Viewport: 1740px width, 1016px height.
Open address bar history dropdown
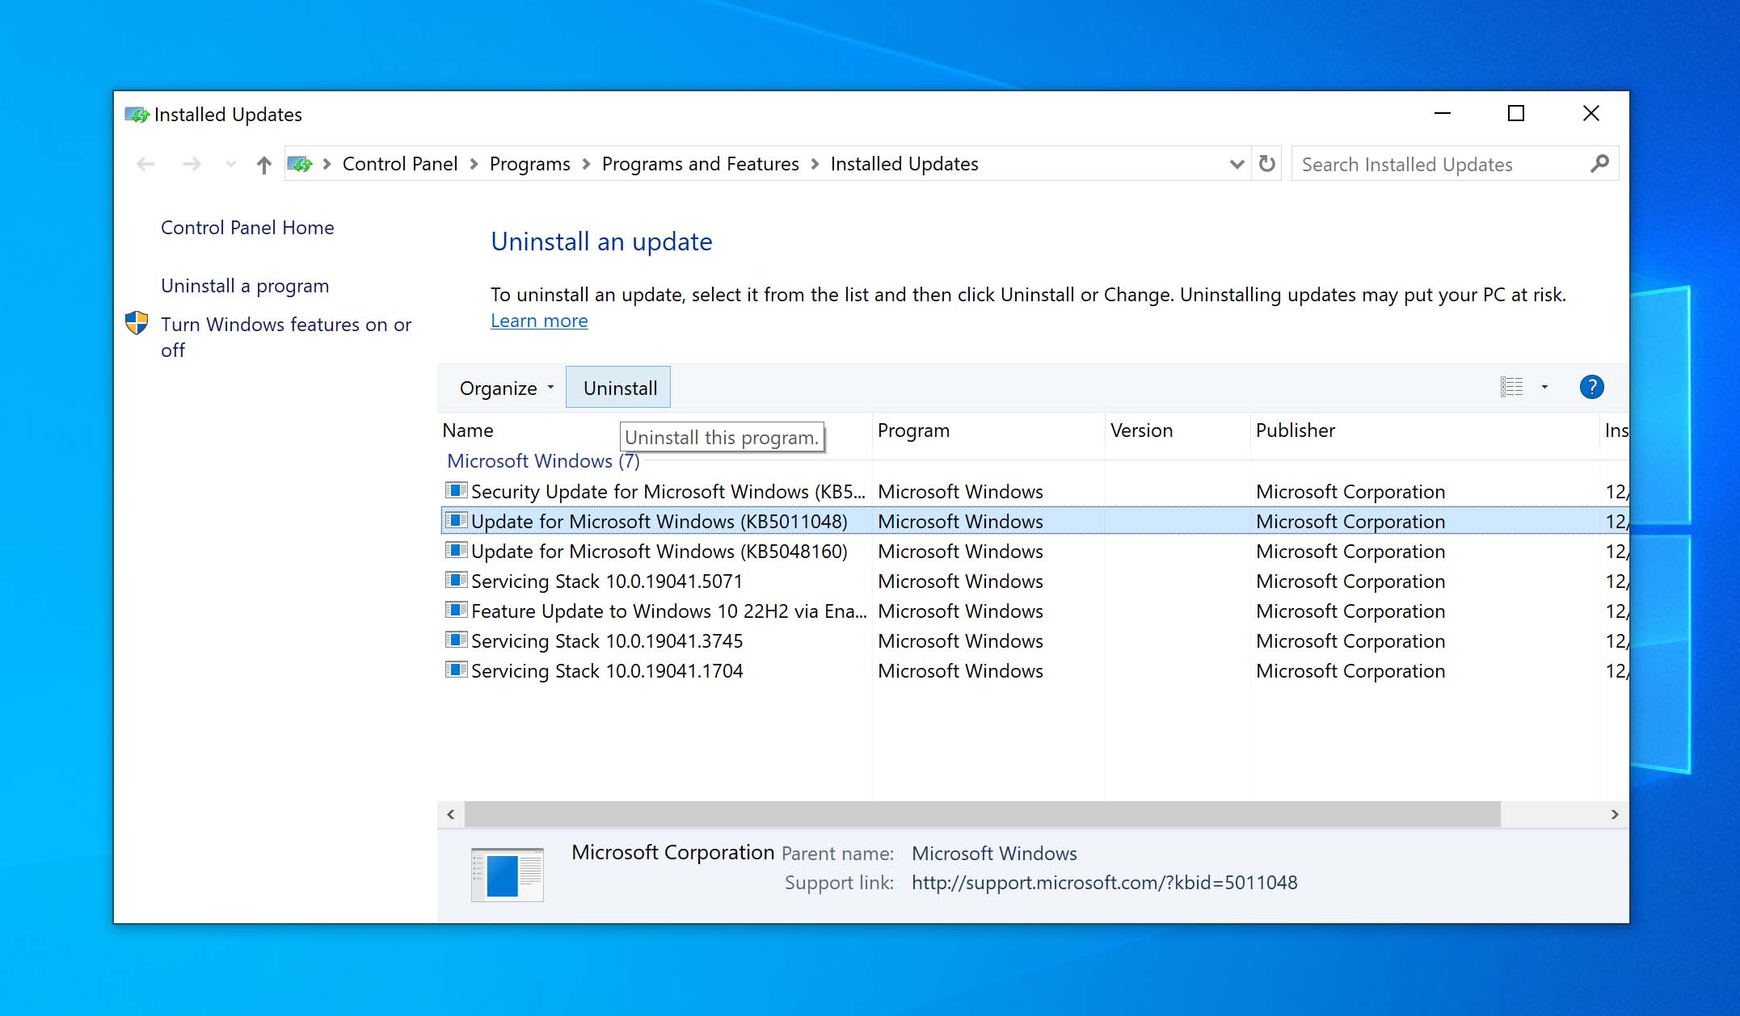(1236, 165)
